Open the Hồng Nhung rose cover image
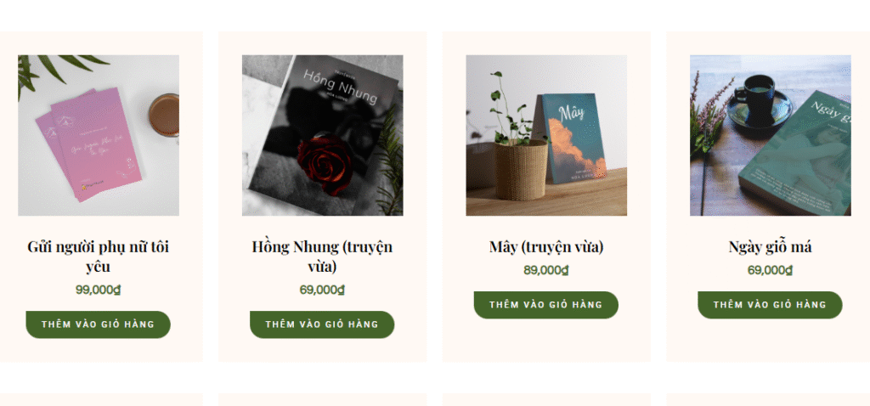 pos(322,135)
